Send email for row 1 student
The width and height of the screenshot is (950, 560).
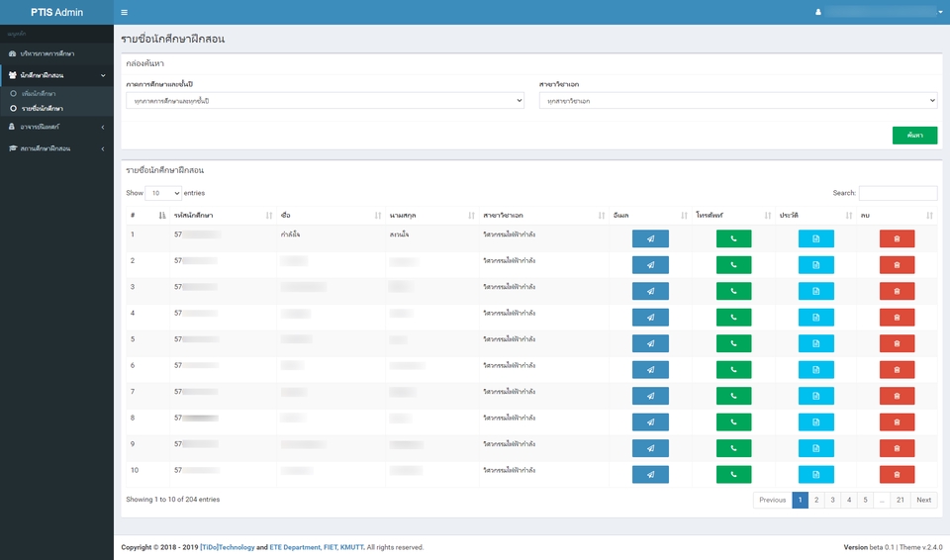pos(650,238)
